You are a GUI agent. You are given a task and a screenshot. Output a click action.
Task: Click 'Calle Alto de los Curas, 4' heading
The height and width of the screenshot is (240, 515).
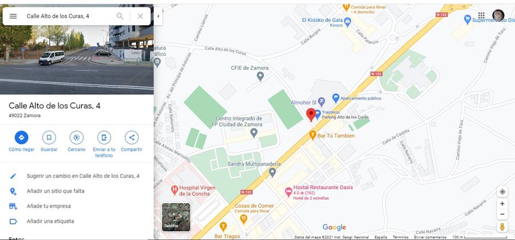click(55, 106)
